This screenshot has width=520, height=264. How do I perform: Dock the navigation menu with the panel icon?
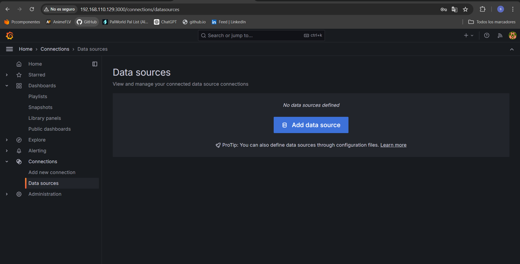(95, 64)
